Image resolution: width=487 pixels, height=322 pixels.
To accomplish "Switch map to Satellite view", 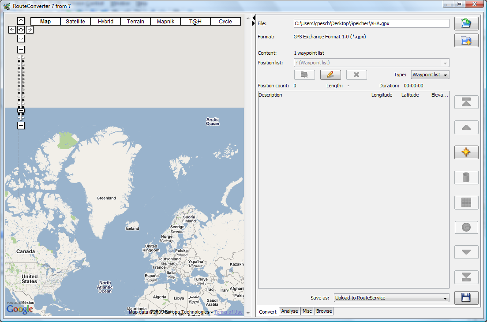I will pyautogui.click(x=75, y=21).
